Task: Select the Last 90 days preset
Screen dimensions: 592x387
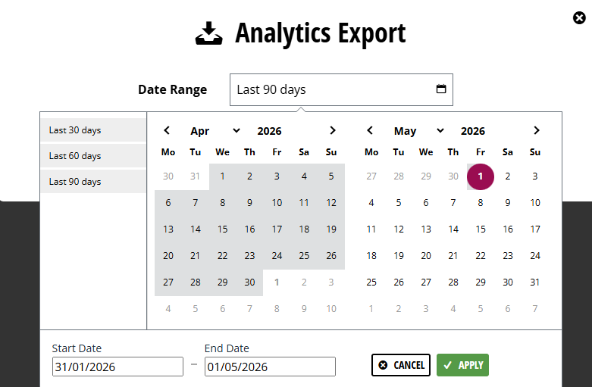Action: tap(93, 182)
